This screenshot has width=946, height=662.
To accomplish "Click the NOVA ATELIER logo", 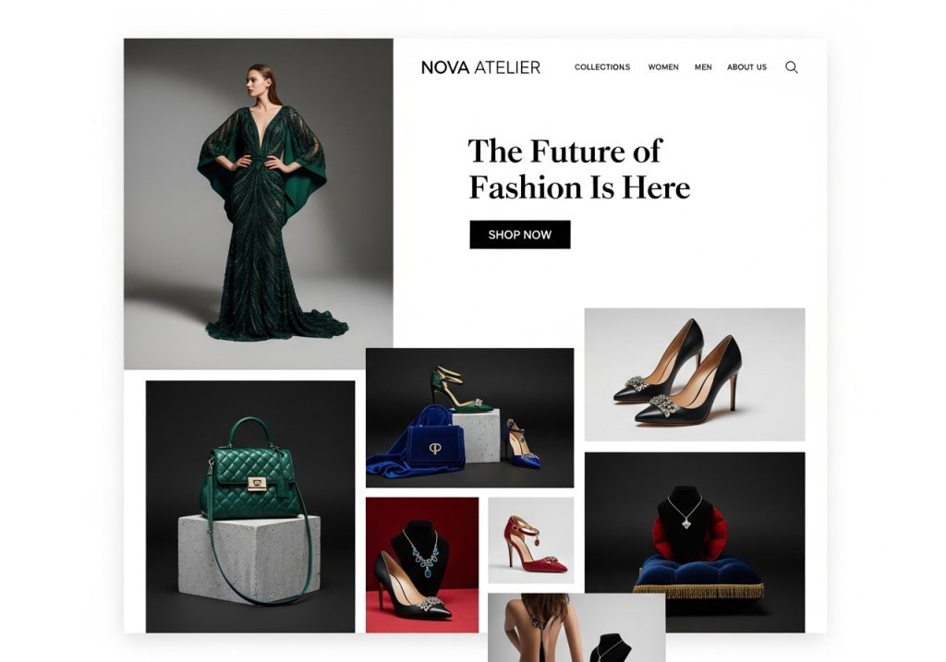I will tap(480, 67).
